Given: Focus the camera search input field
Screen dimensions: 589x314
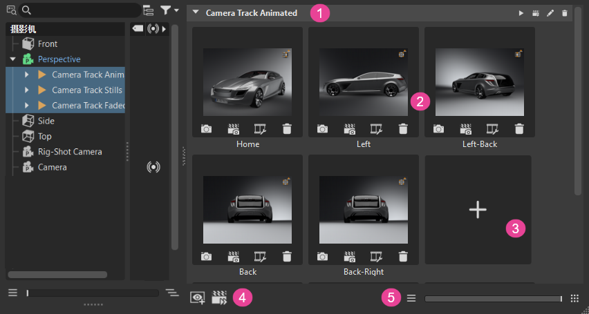Looking at the screenshot, I should pyautogui.click(x=80, y=10).
